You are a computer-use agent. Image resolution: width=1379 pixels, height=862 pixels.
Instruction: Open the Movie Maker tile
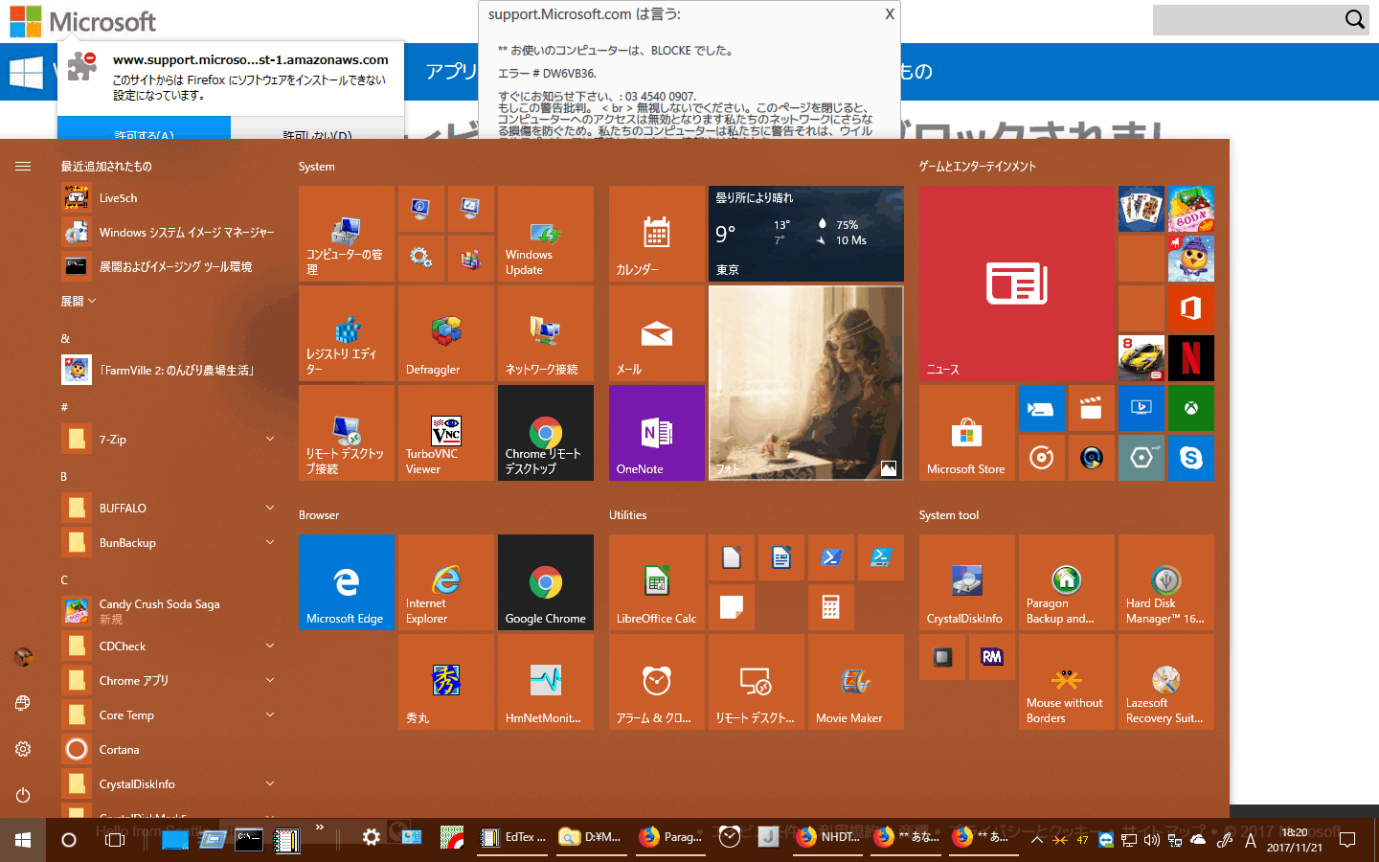[856, 682]
